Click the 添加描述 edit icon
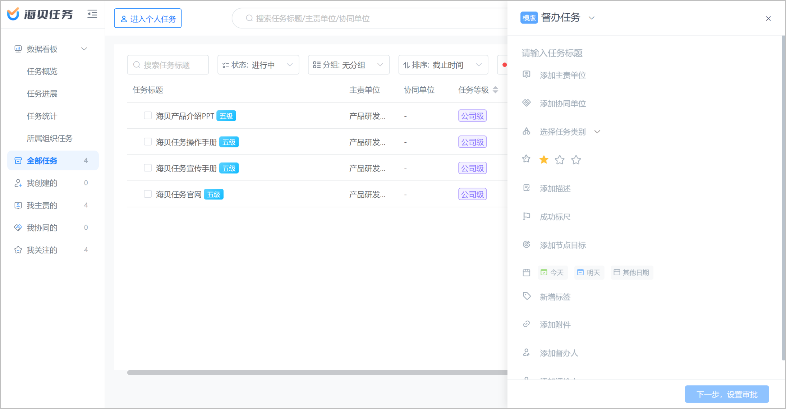 pos(527,188)
